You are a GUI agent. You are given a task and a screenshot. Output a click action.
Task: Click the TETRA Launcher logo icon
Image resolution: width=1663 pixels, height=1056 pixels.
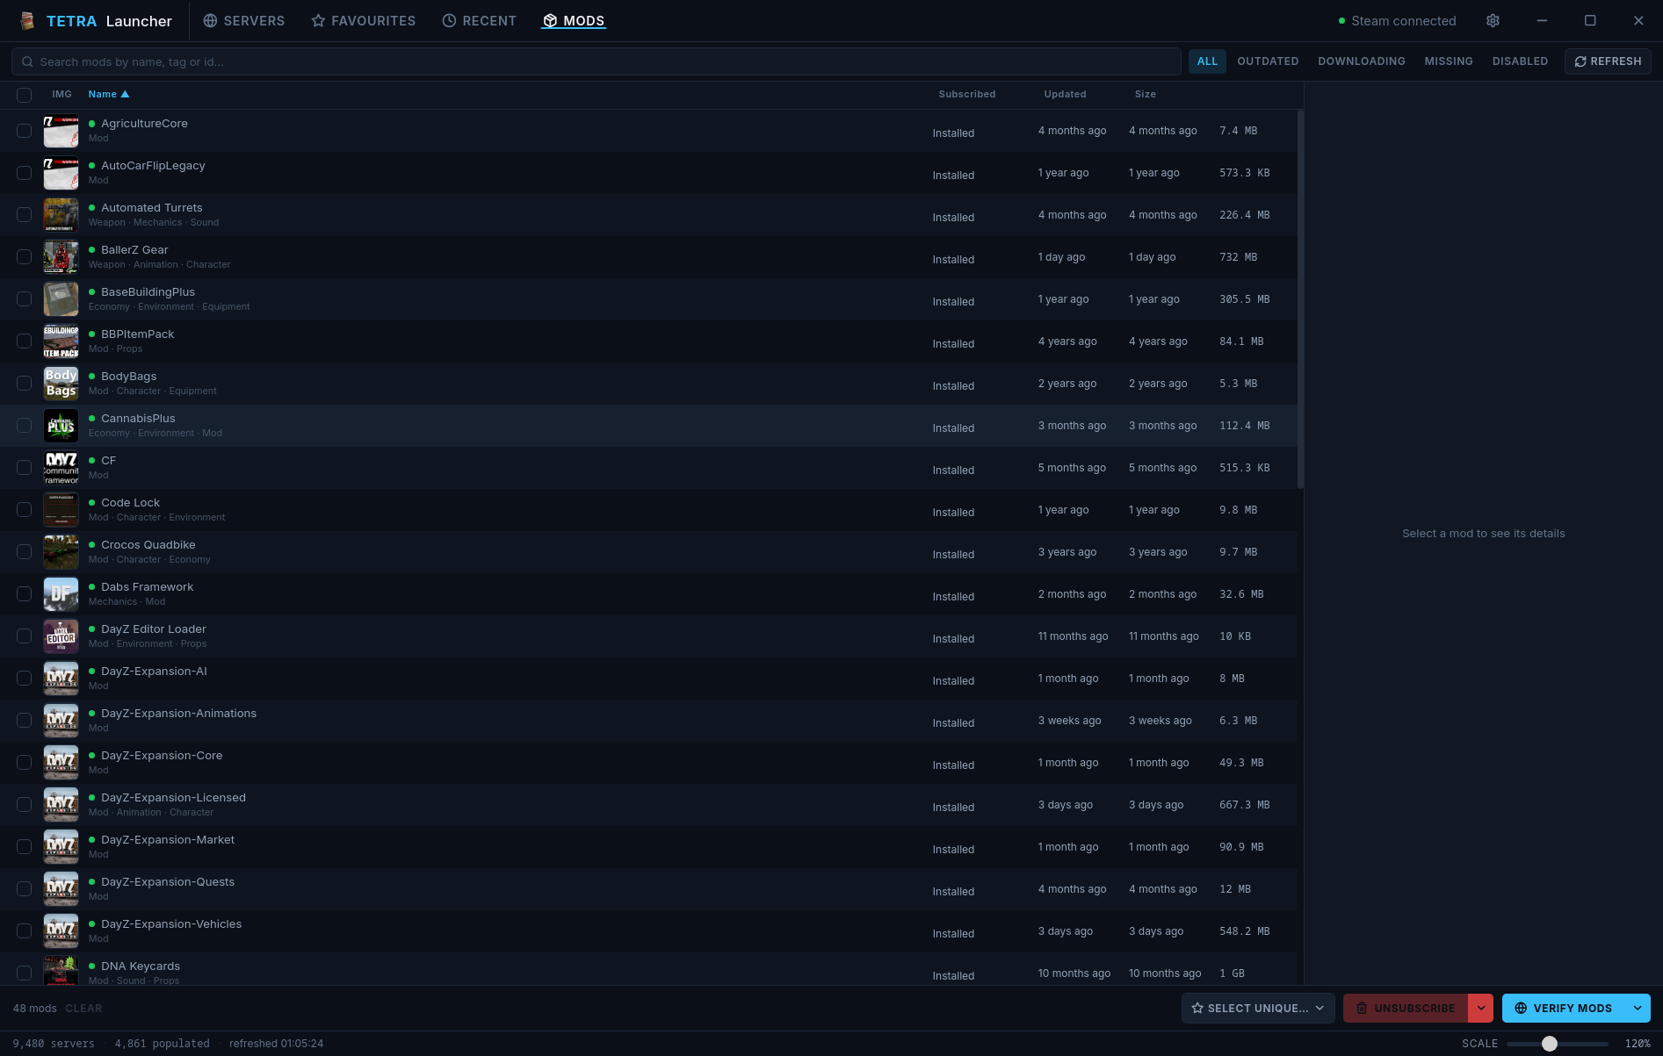click(x=27, y=21)
